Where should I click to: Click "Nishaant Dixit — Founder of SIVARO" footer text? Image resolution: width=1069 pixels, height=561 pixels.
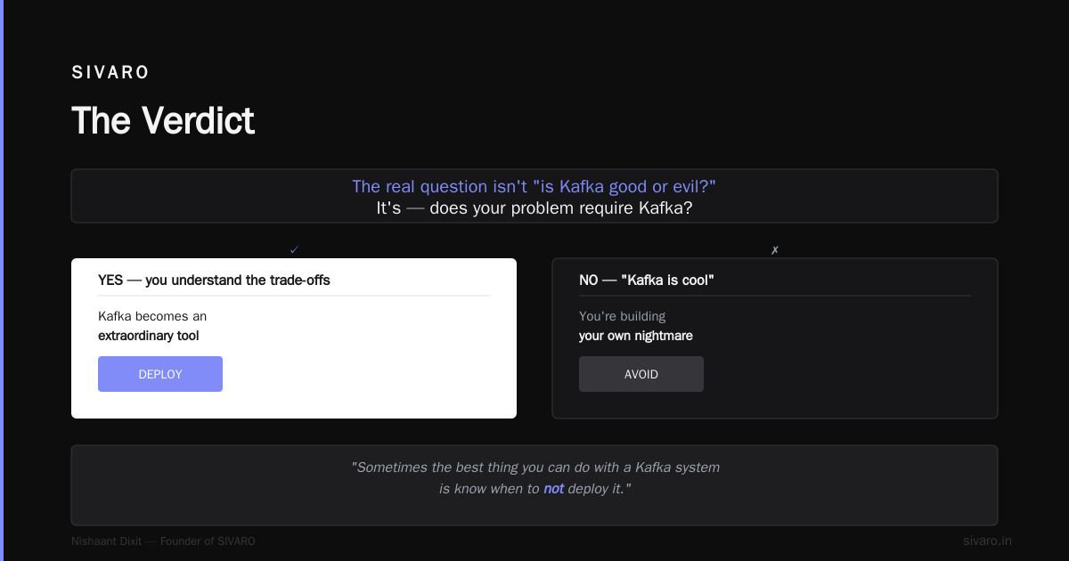point(163,541)
